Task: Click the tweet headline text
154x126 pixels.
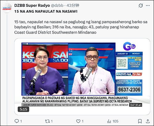Action: point(46,11)
